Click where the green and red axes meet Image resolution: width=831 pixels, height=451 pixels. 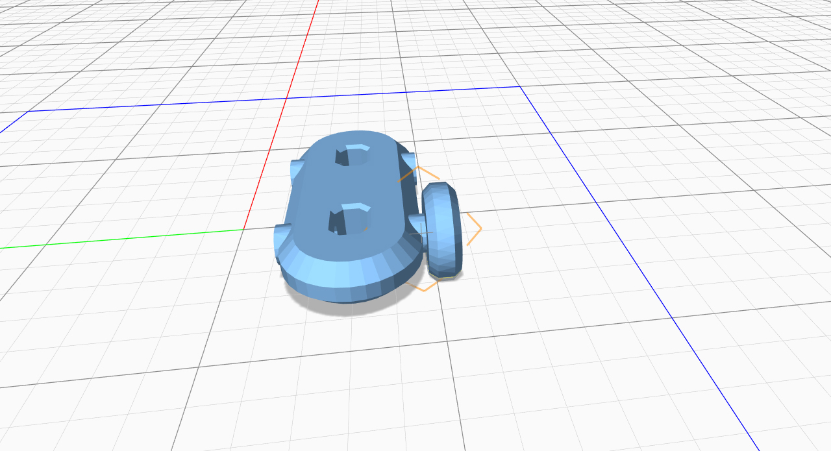(x=243, y=230)
